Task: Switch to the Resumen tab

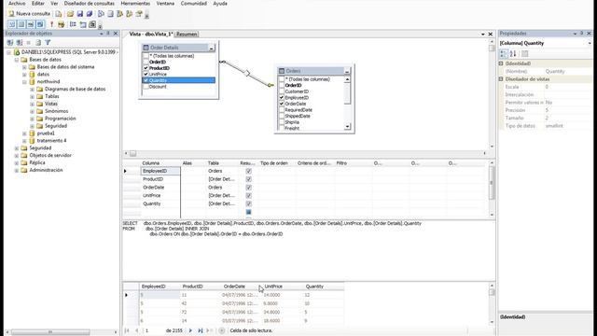Action: point(187,35)
